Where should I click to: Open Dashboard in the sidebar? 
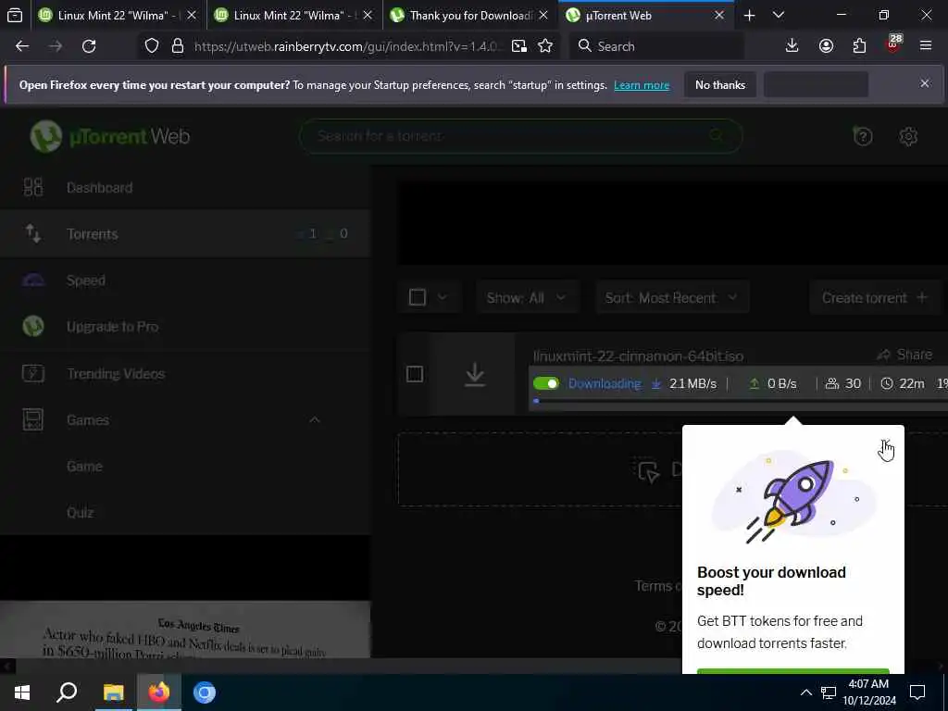[x=184, y=187]
